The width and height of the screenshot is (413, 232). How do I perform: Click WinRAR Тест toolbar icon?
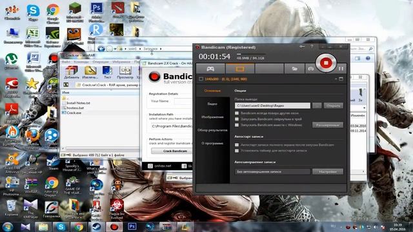(x=107, y=72)
